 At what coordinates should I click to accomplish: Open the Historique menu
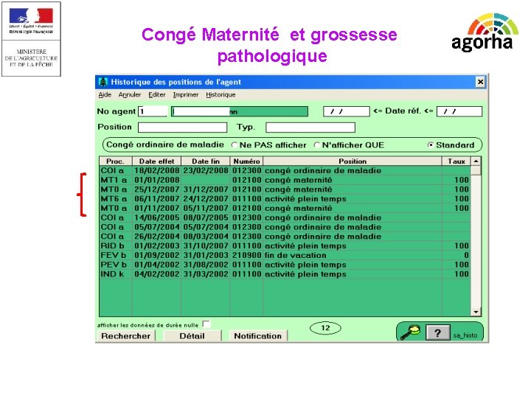point(221,95)
